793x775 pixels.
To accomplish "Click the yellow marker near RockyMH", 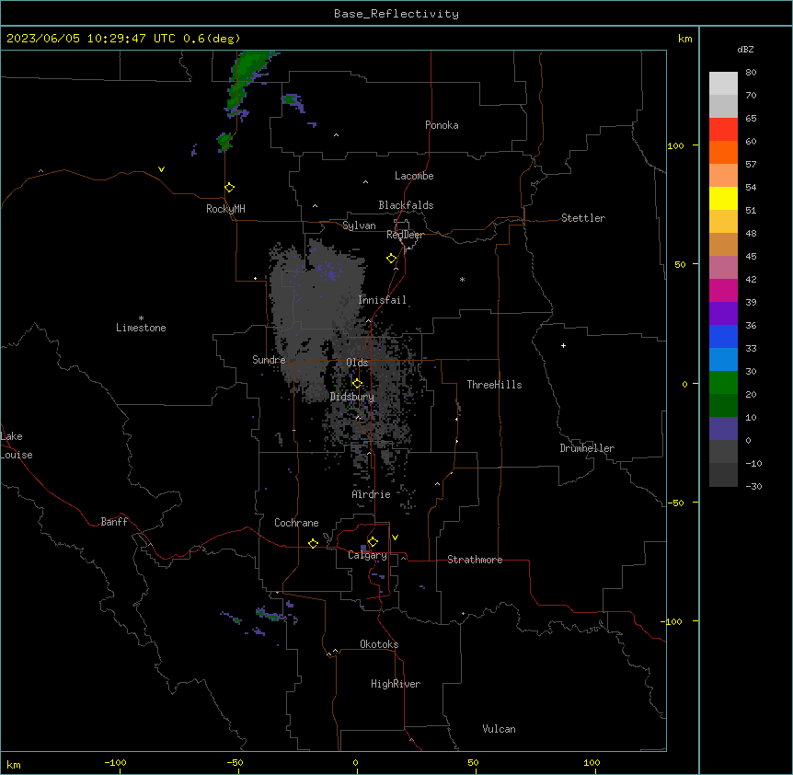I will (x=230, y=188).
